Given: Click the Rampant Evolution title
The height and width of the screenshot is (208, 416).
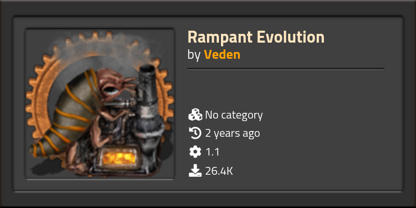Looking at the screenshot, I should coord(256,37).
